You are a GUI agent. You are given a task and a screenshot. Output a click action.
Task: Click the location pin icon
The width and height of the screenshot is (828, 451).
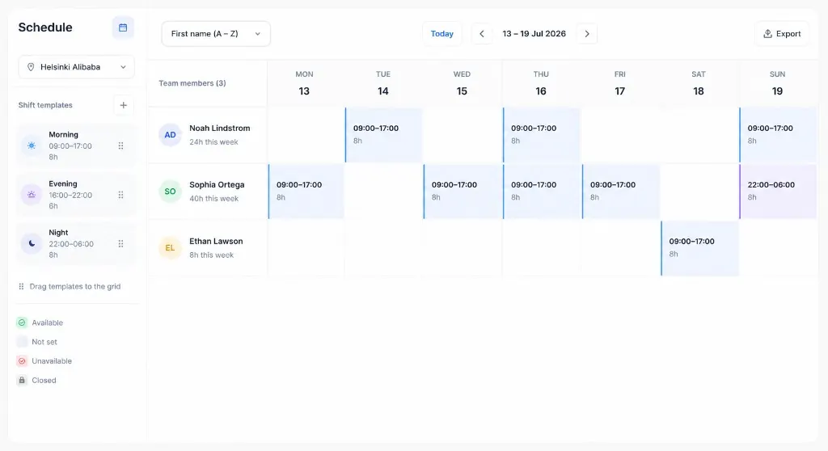[31, 67]
